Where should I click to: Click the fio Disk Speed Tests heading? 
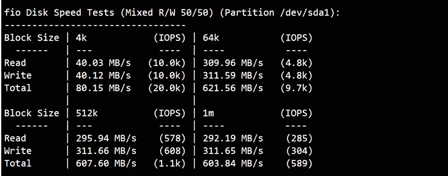(x=172, y=13)
